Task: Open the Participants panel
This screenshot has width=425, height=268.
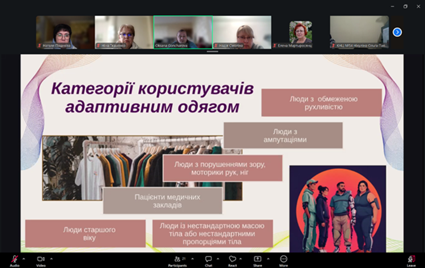Action: 177,260
